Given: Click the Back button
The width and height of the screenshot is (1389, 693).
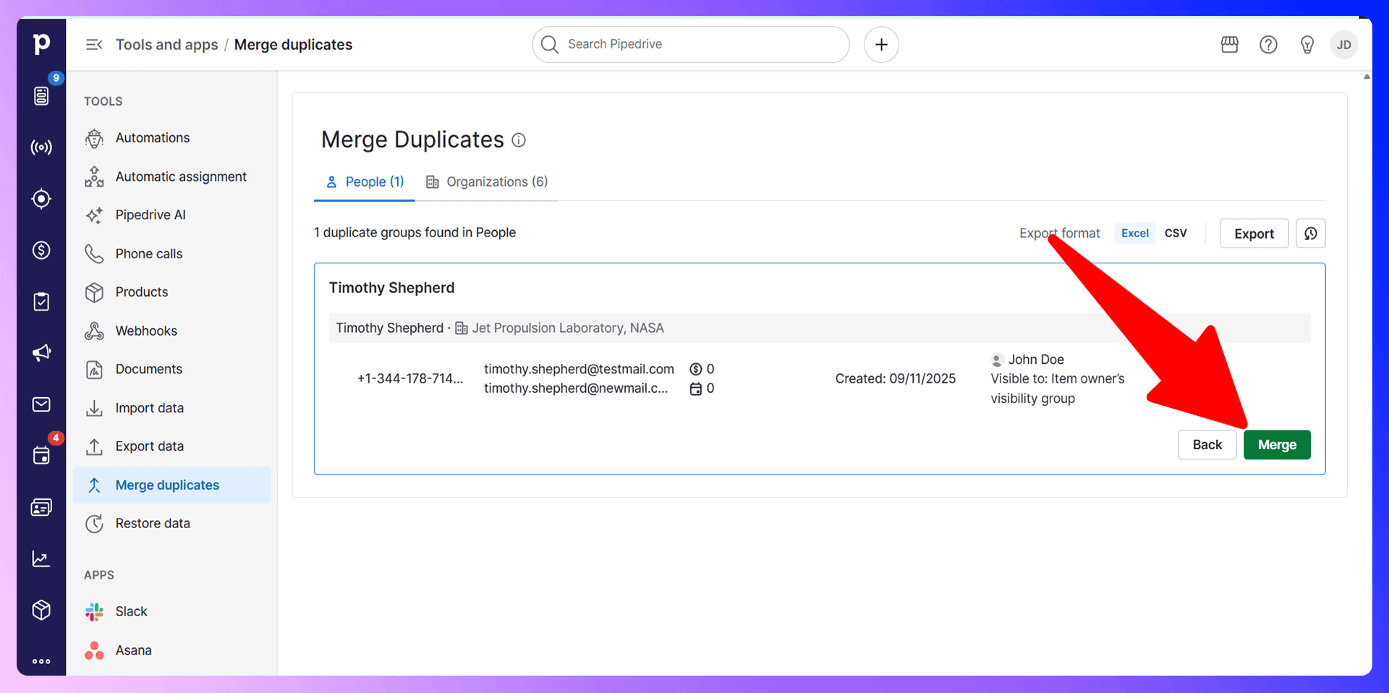Looking at the screenshot, I should [1207, 445].
